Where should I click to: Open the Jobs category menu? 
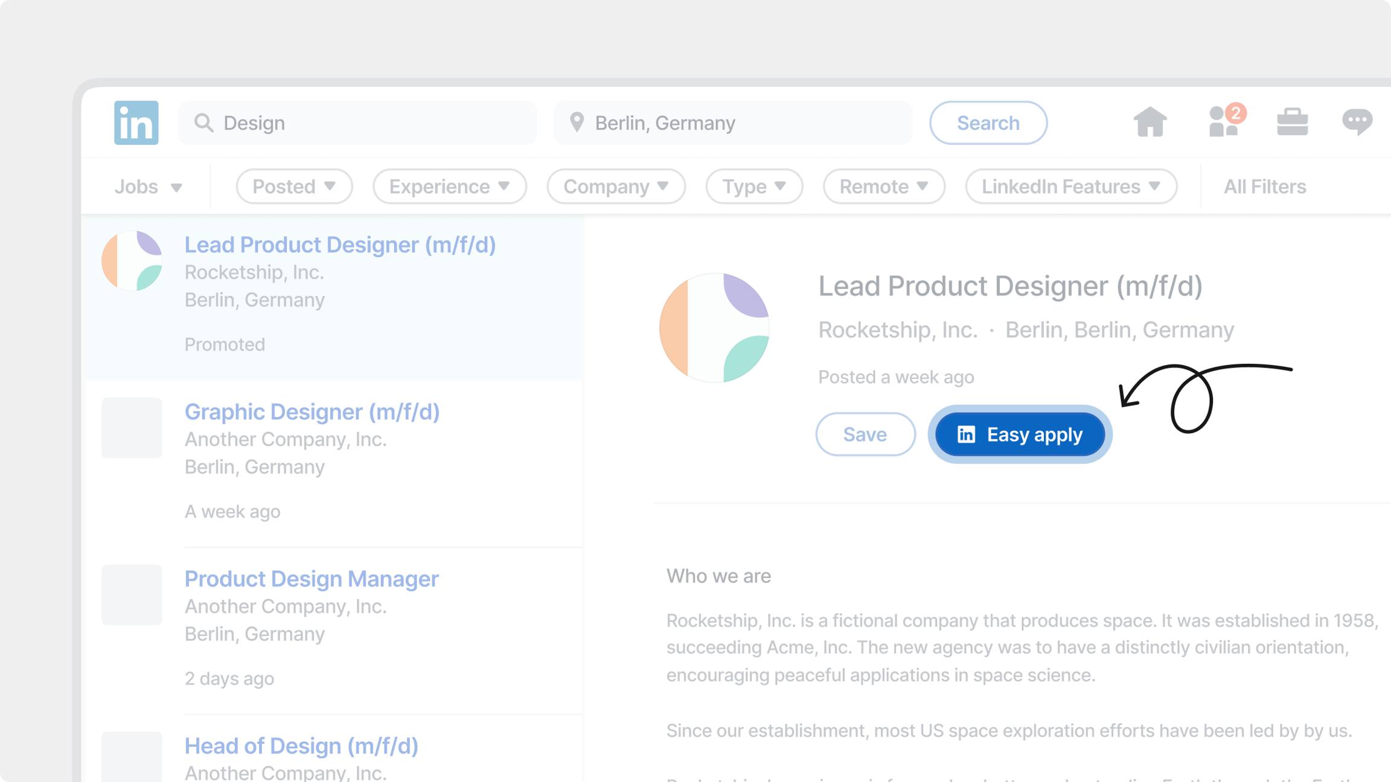[x=148, y=186]
